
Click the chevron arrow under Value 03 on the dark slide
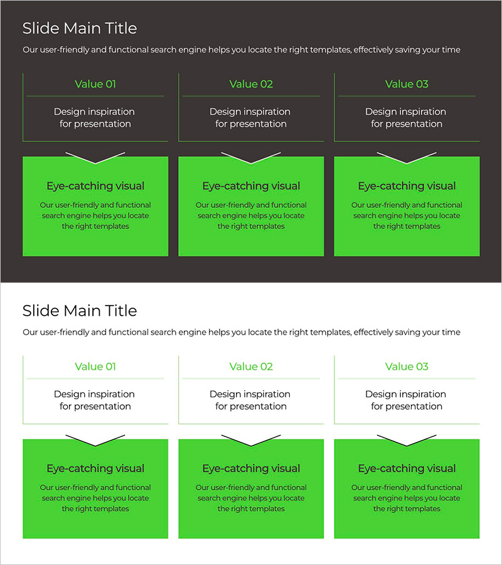pos(407,158)
